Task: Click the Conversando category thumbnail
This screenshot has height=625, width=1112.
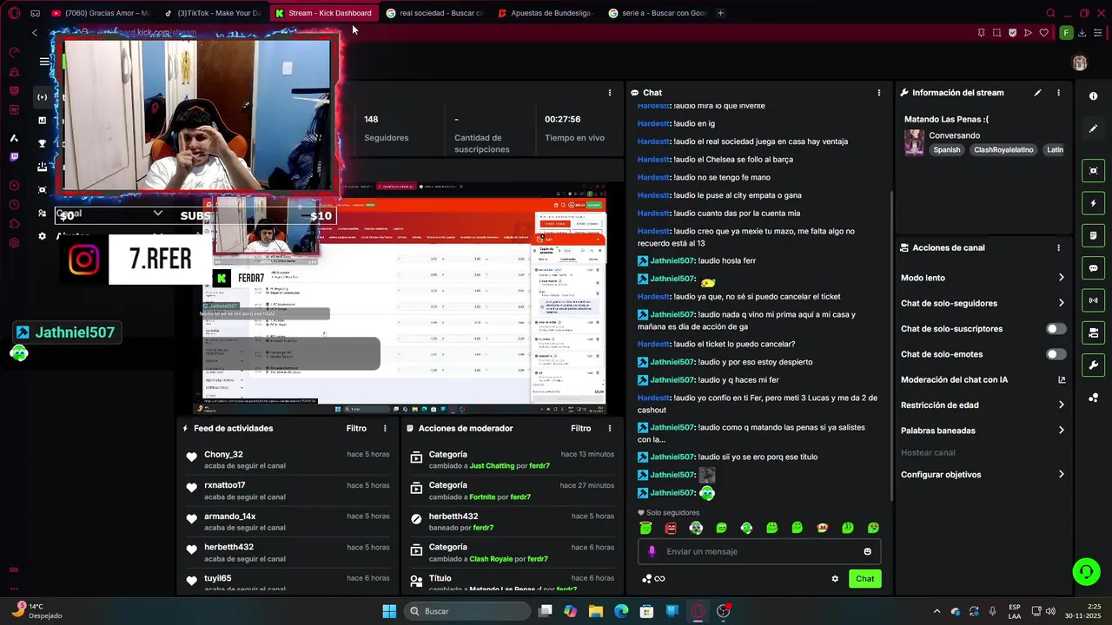Action: 914,142
